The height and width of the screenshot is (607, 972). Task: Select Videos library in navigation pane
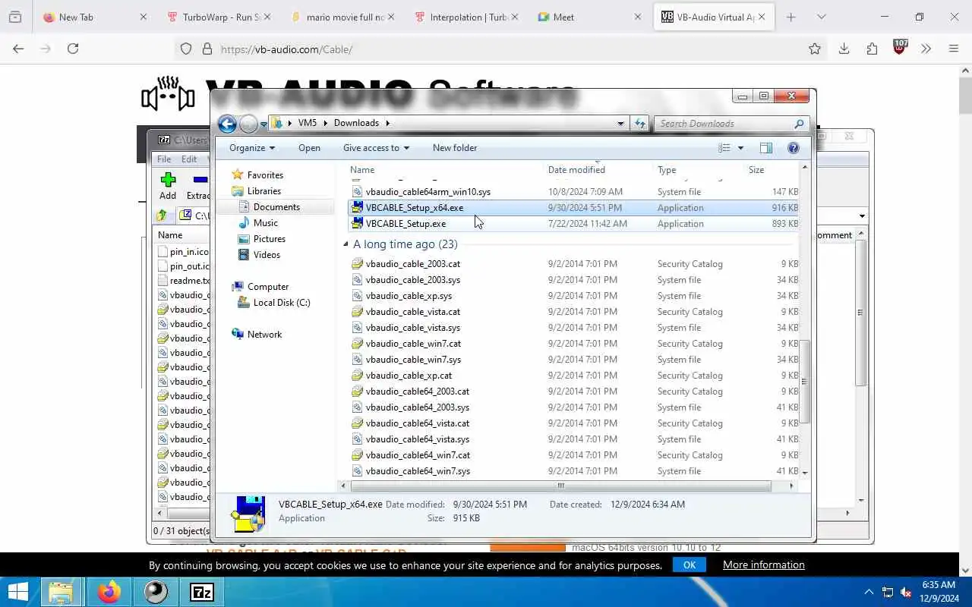267,255
